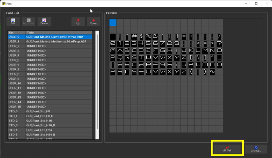Select the highlighted blue preview cell
This screenshot has height=158, width=272.
pos(113,23)
